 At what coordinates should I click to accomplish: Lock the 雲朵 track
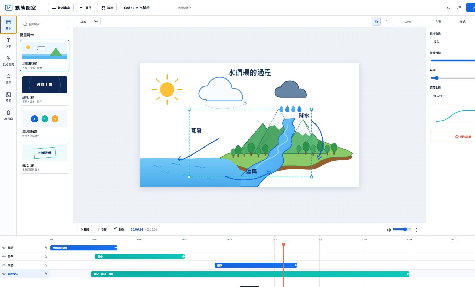(x=46, y=256)
